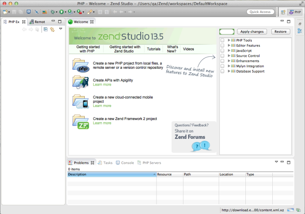The height and width of the screenshot is (214, 305).
Task: Toggle Link with Editor in PHP Explorer
Action: [x=52, y=29]
